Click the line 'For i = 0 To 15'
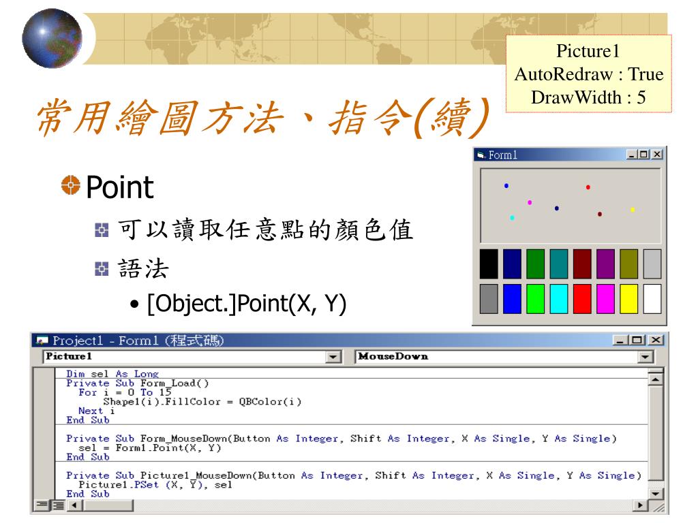698x523 pixels. (x=125, y=392)
